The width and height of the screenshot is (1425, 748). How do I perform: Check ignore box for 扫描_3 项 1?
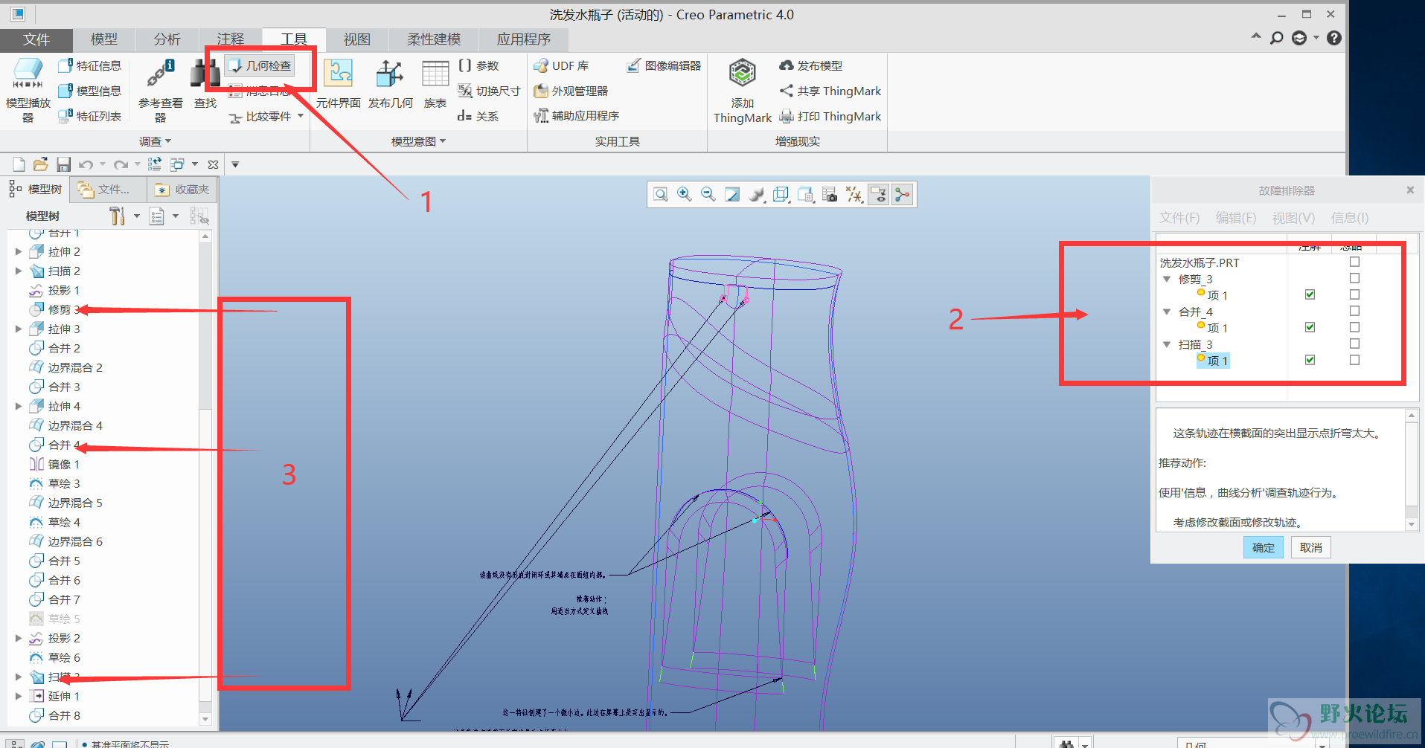(1354, 360)
